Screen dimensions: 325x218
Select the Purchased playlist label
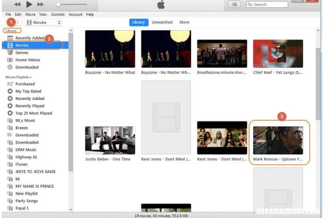coord(25,84)
